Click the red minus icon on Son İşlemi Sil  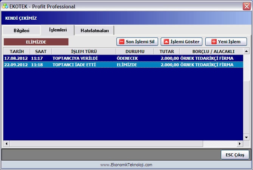point(122,42)
